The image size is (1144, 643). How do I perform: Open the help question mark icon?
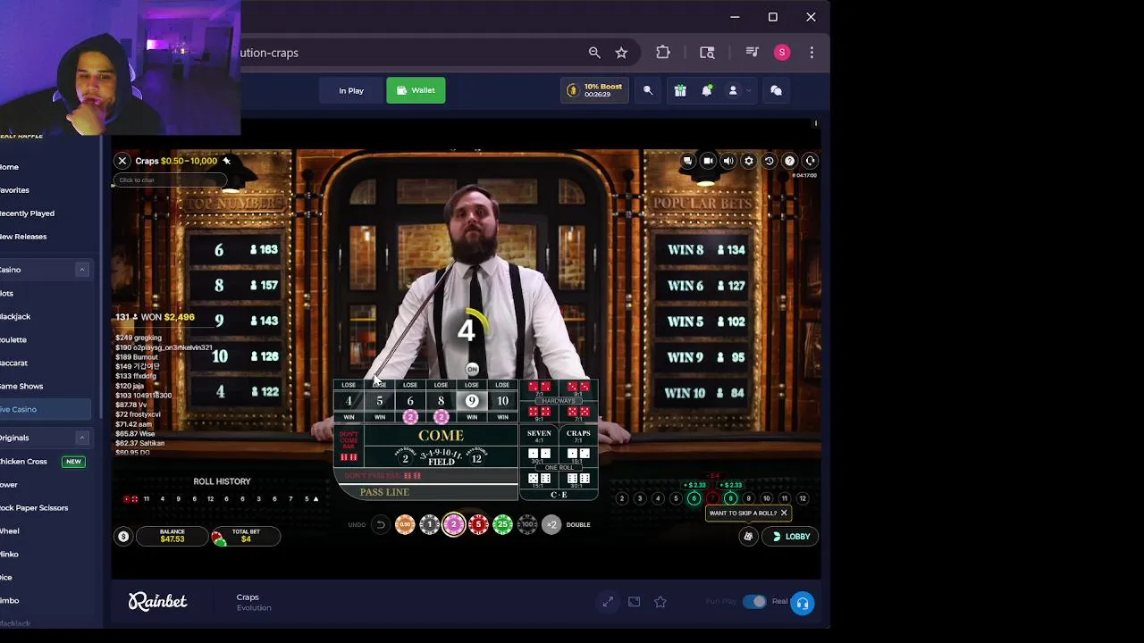790,161
